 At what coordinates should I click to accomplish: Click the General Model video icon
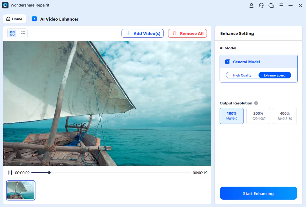[227, 62]
